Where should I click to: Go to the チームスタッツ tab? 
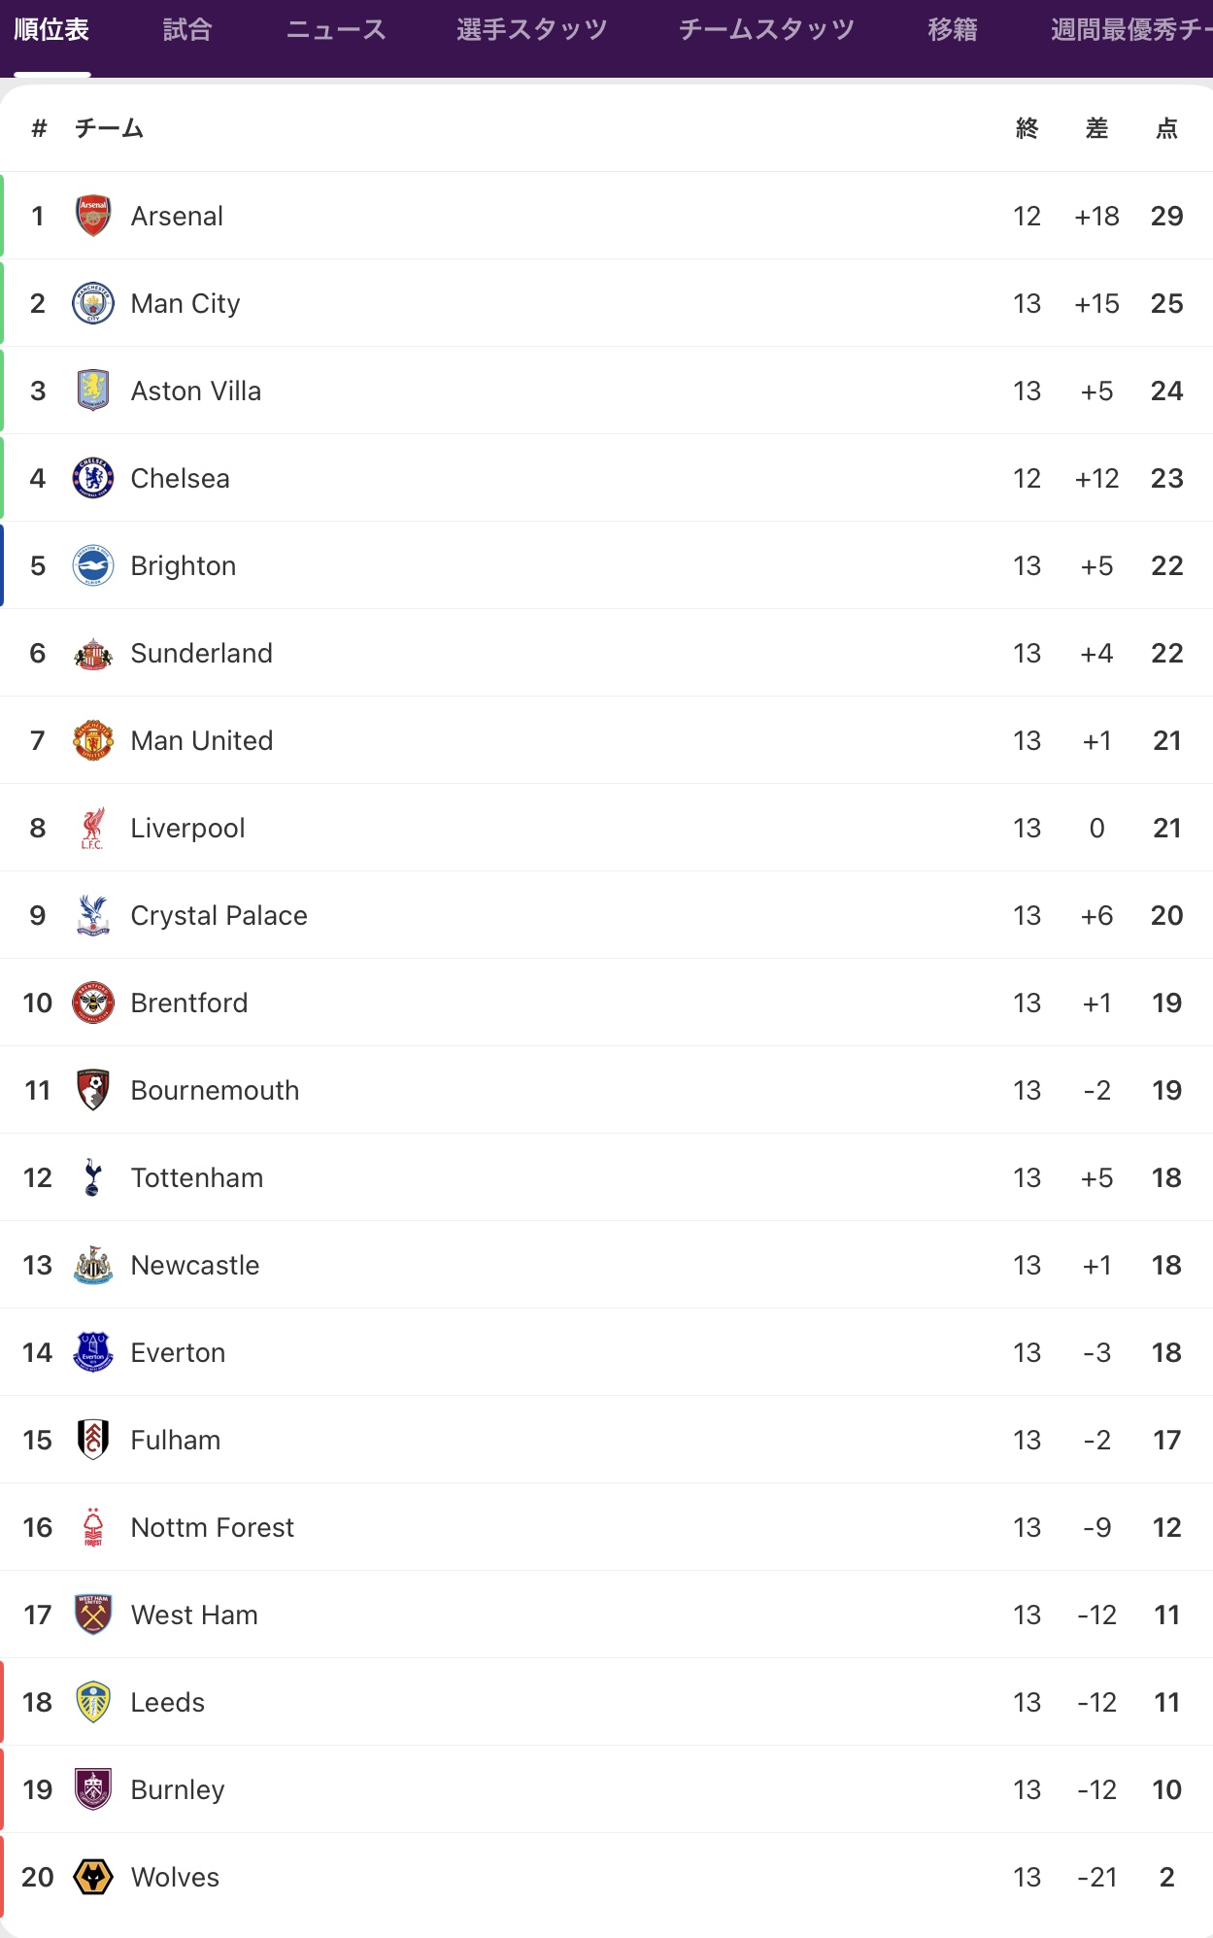(x=766, y=31)
